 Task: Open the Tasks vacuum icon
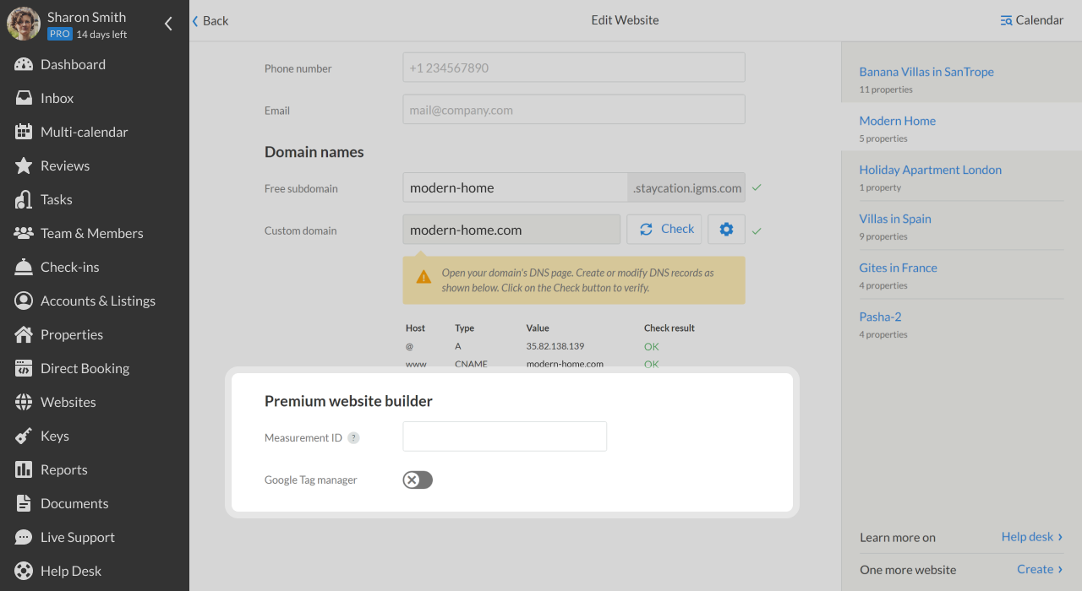[24, 199]
